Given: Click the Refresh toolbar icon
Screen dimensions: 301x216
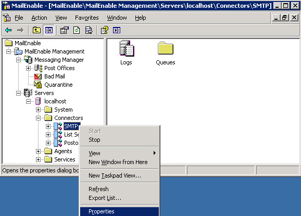Looking at the screenshot, I should [77, 30].
